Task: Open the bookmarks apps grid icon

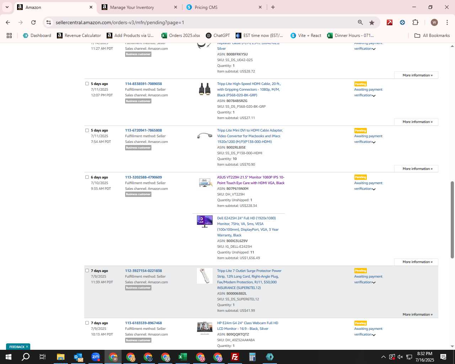Action: (x=9, y=36)
